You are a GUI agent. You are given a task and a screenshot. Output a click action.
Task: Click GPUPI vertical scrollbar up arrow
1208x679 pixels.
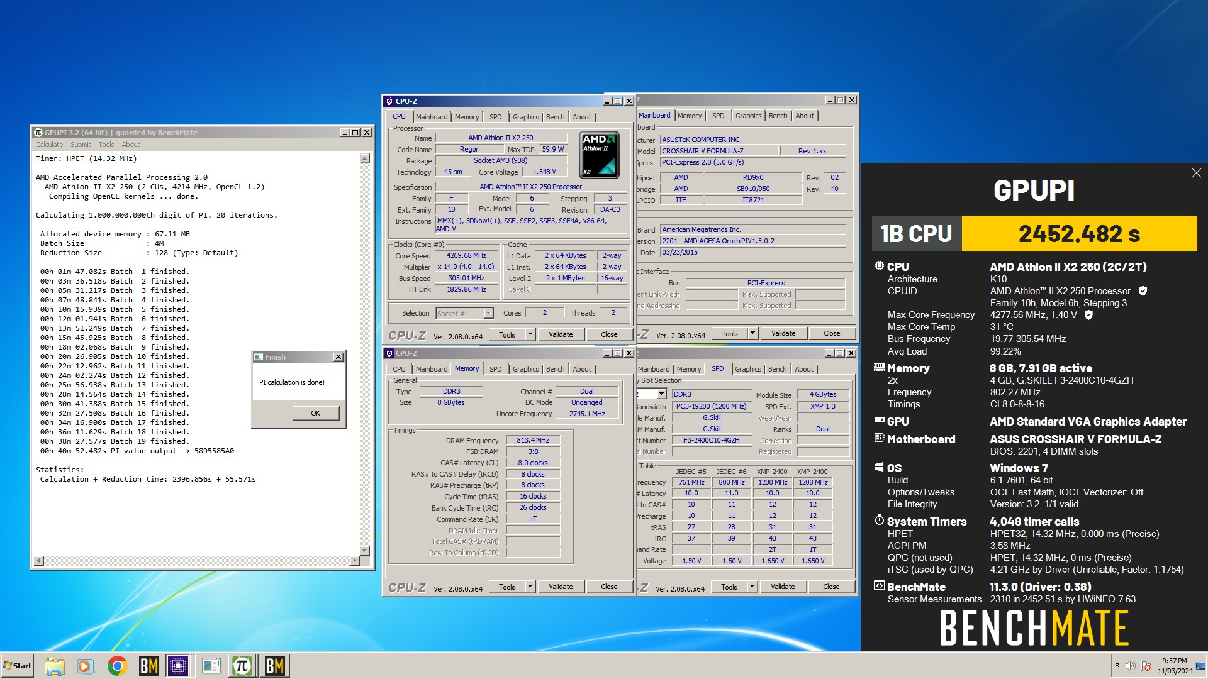tap(365, 158)
